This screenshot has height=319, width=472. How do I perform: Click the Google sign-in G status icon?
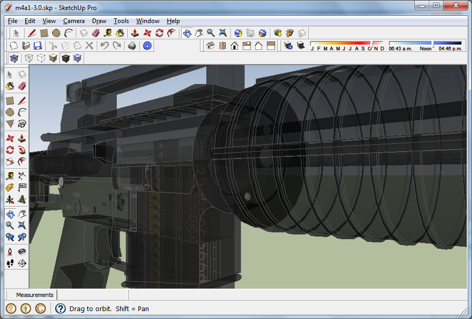coord(41,309)
